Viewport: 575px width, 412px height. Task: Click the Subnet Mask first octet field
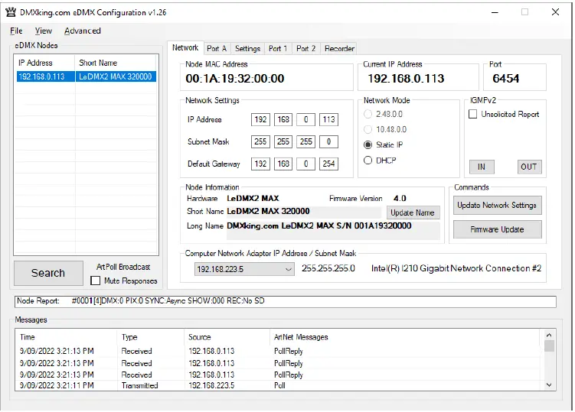(260, 141)
